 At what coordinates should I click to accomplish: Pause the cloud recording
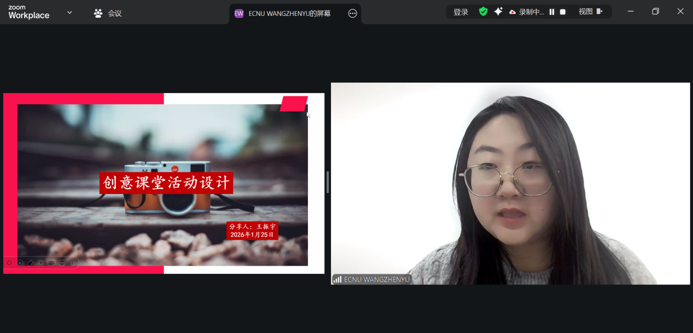tap(552, 12)
